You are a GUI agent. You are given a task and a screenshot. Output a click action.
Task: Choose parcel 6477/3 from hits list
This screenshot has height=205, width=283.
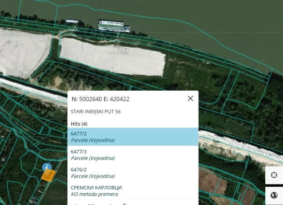click(x=134, y=155)
